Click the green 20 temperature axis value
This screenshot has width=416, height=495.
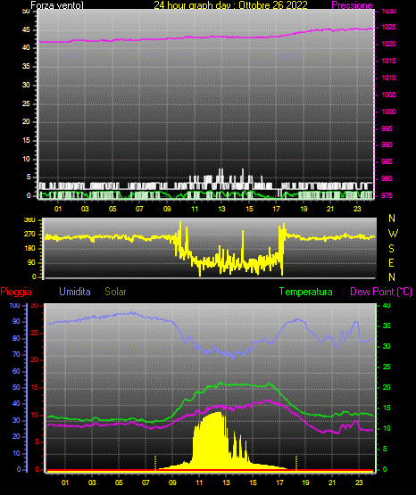[x=387, y=387]
